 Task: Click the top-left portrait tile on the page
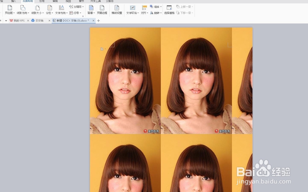click(125, 81)
